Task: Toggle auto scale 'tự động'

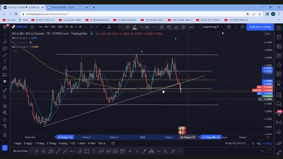Action: [267, 144]
